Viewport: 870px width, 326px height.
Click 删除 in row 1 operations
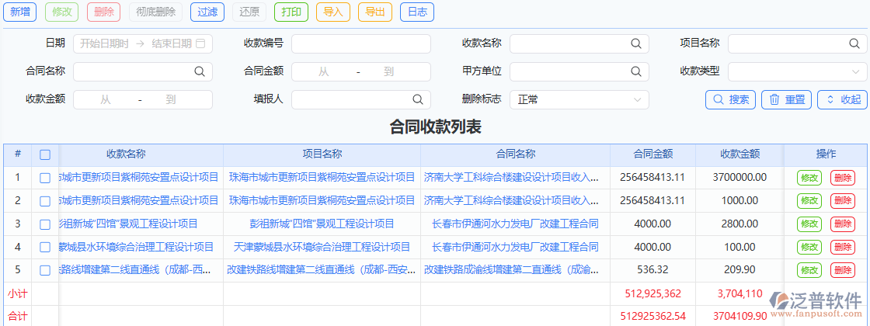coord(843,178)
